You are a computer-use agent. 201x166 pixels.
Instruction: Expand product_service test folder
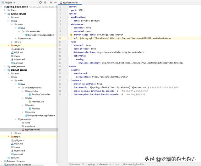pos(12,133)
